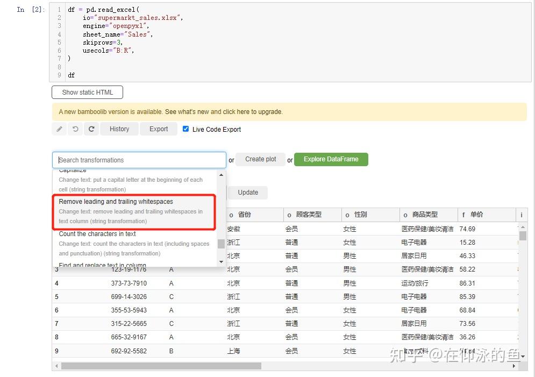Image resolution: width=535 pixels, height=377 pixels.
Task: Select the edit pencil icon in bamboolib toolbar
Action: coord(59,129)
